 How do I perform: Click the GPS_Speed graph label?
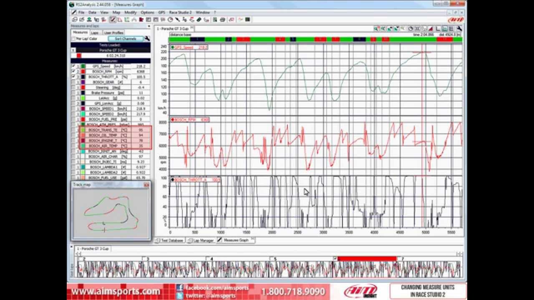pyautogui.click(x=189, y=47)
